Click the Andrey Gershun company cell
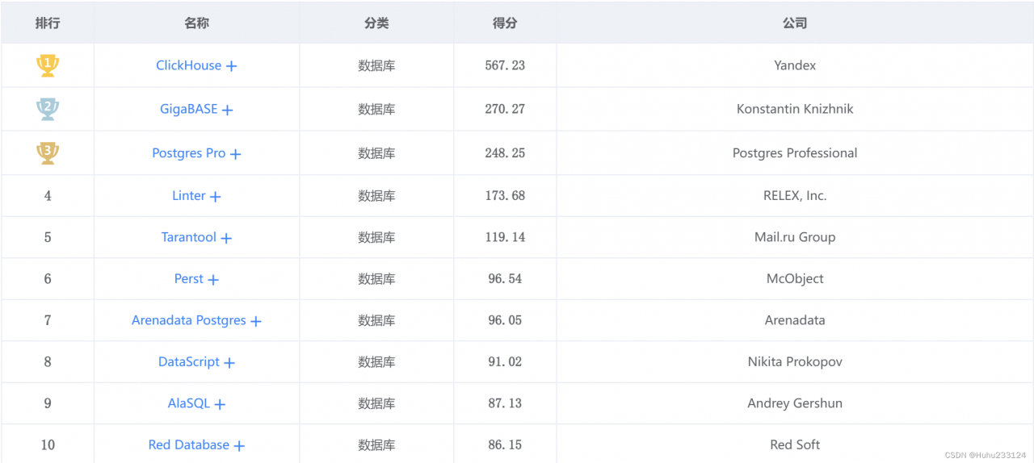The width and height of the screenshot is (1034, 463). (x=795, y=403)
